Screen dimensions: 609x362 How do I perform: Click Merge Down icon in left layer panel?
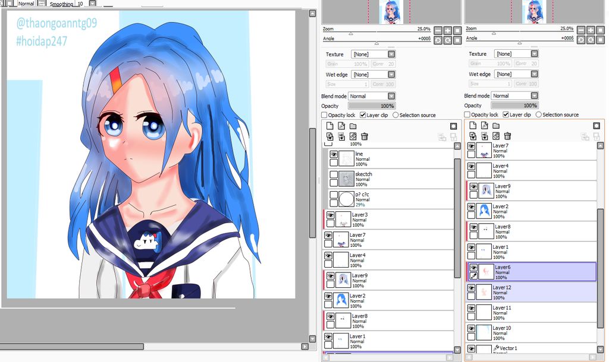pyautogui.click(x=341, y=136)
